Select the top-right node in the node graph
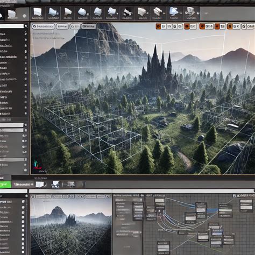 (246, 206)
